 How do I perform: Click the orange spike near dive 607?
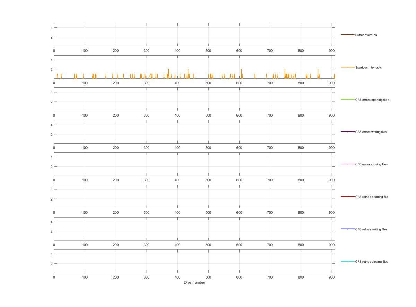(241, 74)
